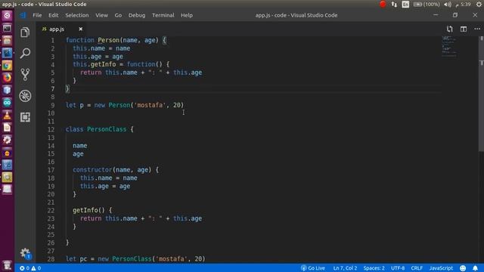Click the red recording indicator in top panel
The width and height of the screenshot is (484, 272).
(x=383, y=4)
